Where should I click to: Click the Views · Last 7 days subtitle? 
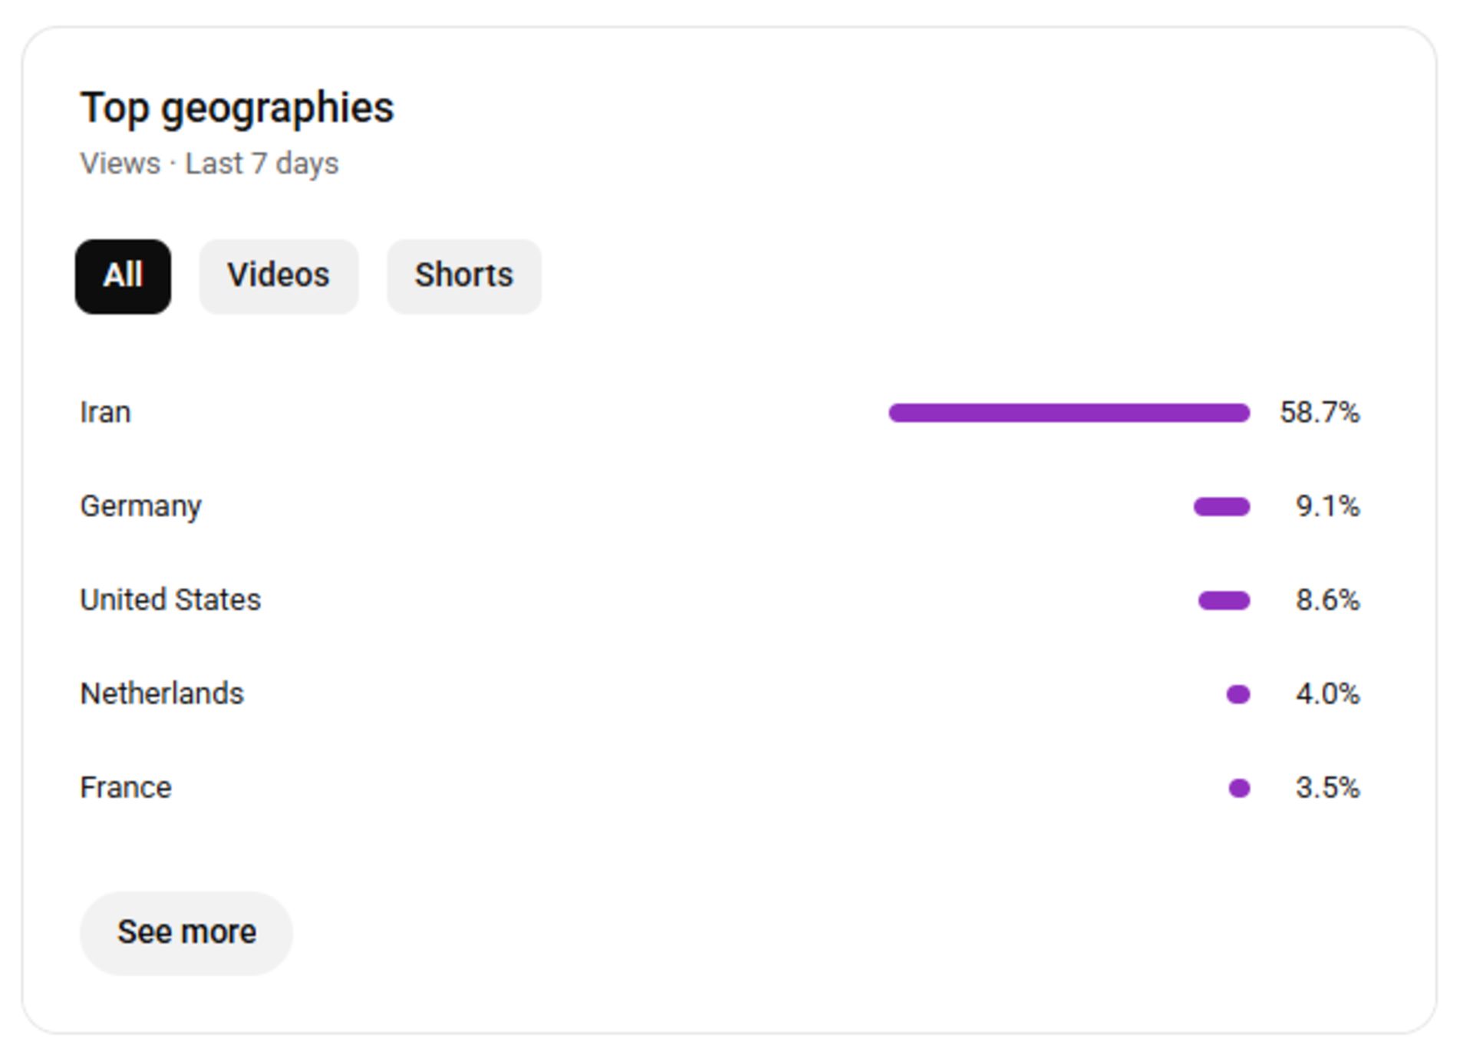(209, 163)
